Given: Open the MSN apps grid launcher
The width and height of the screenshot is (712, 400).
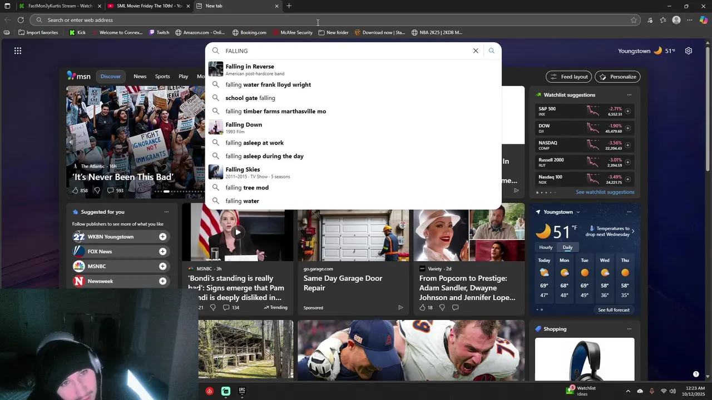Looking at the screenshot, I should [x=18, y=51].
